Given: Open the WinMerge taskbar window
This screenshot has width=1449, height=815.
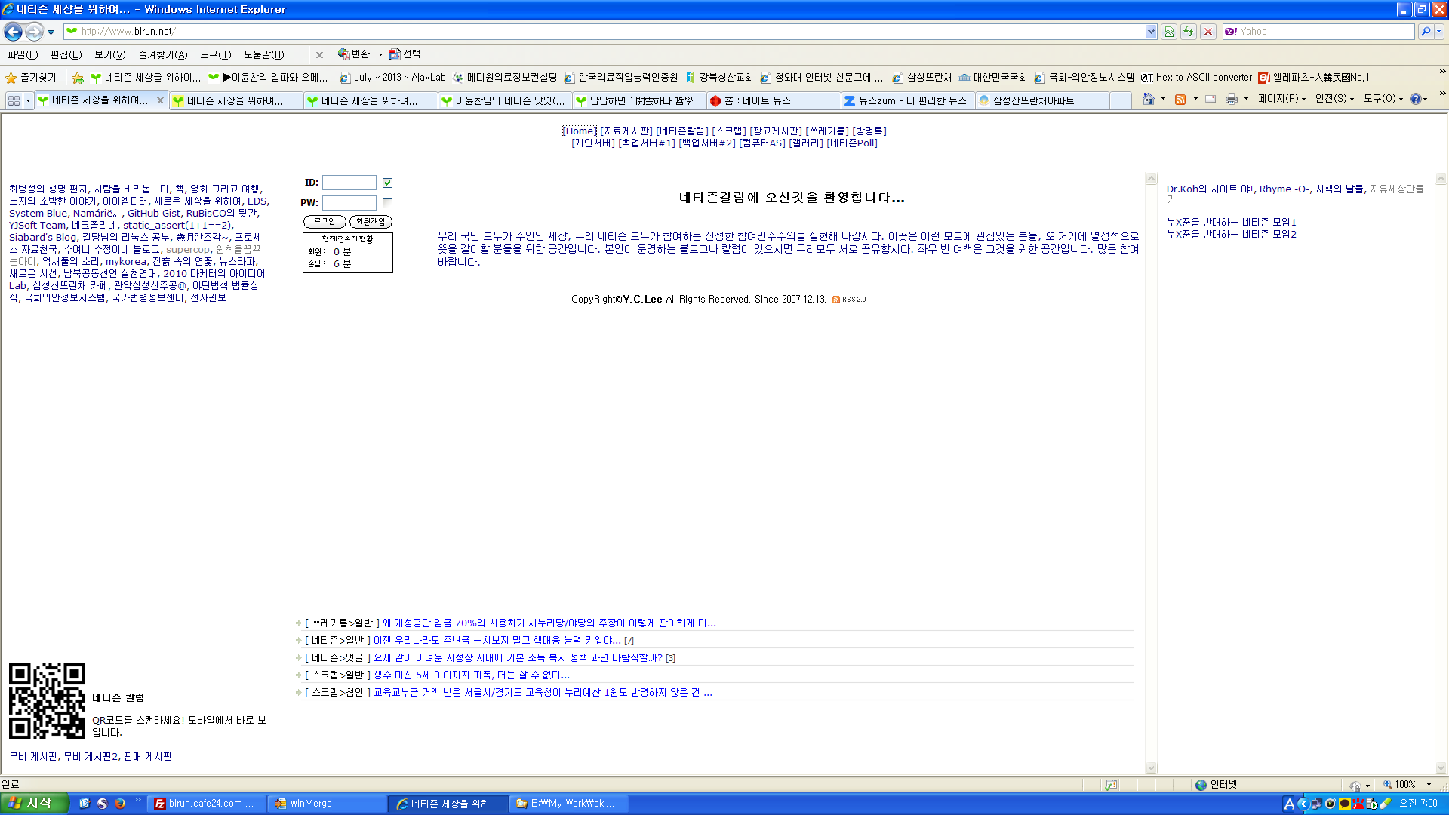Looking at the screenshot, I should click(328, 804).
